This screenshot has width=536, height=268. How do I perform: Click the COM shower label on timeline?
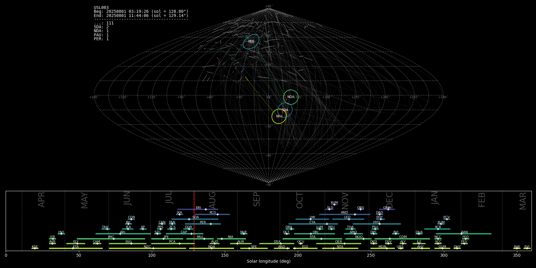pyautogui.click(x=403, y=237)
